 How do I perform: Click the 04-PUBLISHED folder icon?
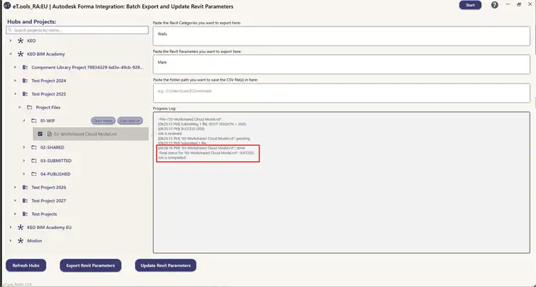tap(34, 174)
